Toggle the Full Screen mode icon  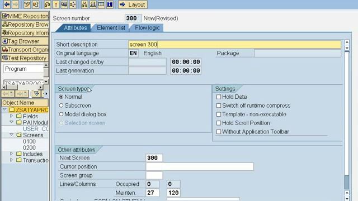click(101, 4)
